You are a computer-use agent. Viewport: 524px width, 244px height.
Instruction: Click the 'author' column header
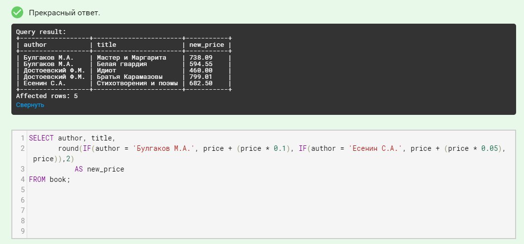pos(35,45)
